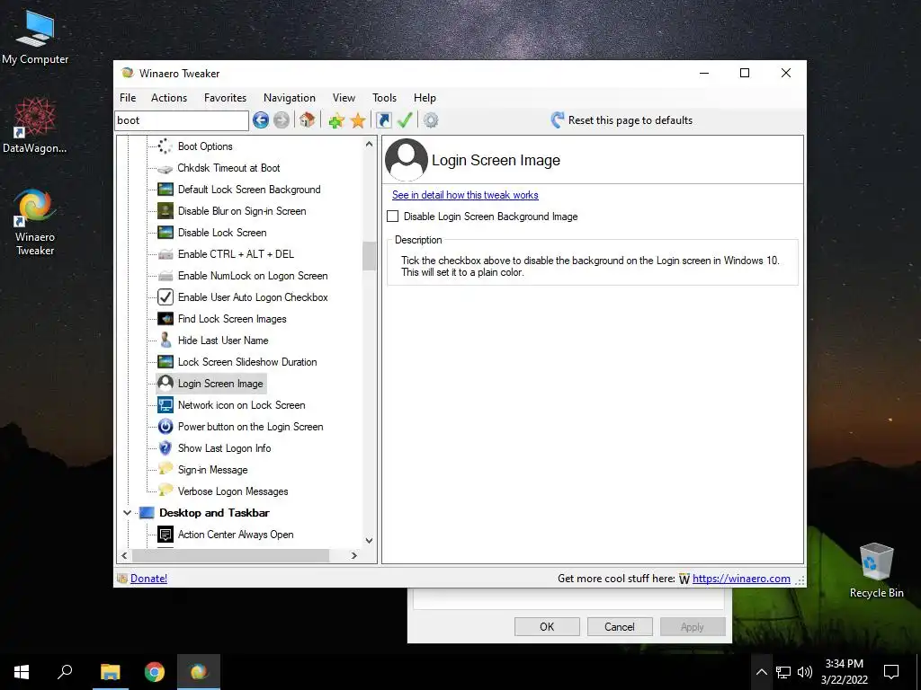Open the Navigation menu

290,98
